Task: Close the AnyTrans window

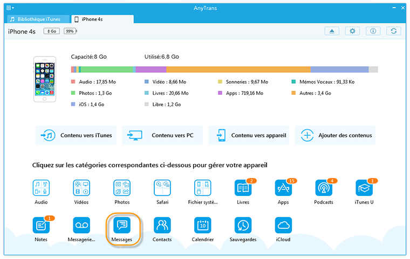Action: [403, 8]
